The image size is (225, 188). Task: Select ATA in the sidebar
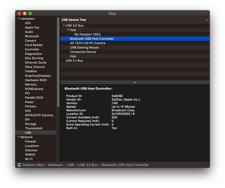(x=28, y=23)
